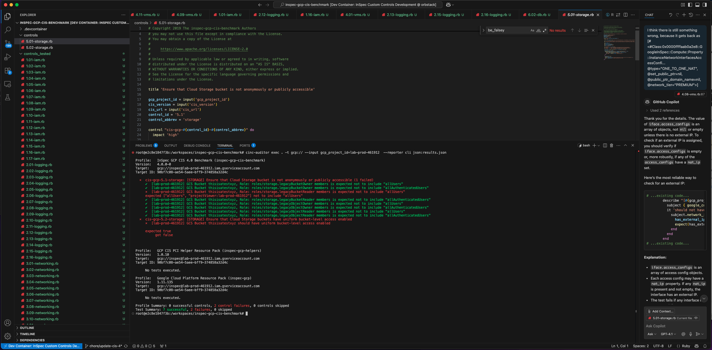This screenshot has width=712, height=350.
Task: Open the GPT-4.1 model picker dropdown
Action: (668, 334)
